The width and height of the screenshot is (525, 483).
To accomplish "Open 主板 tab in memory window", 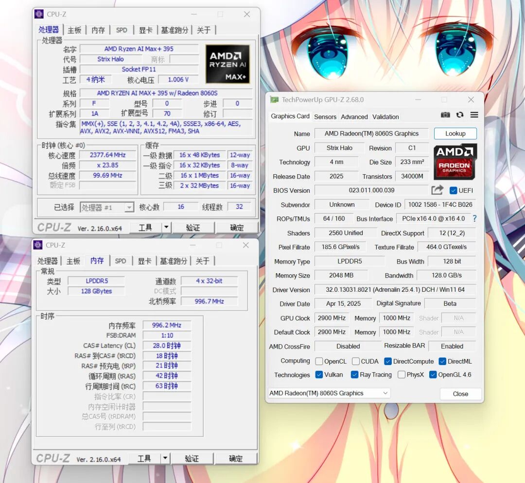I will [x=73, y=261].
